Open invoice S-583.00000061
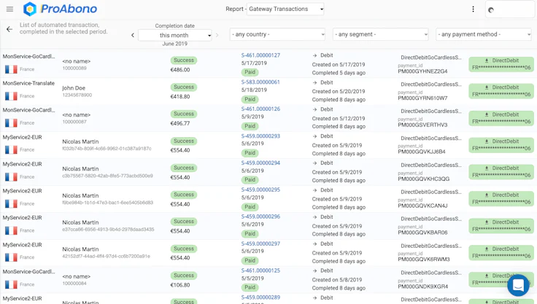The height and width of the screenshot is (304, 537). point(260,82)
